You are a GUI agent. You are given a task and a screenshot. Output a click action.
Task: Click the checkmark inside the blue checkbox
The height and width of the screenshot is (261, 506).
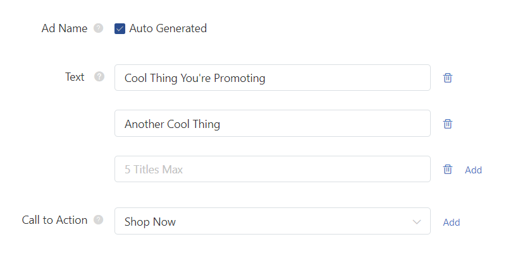(120, 29)
